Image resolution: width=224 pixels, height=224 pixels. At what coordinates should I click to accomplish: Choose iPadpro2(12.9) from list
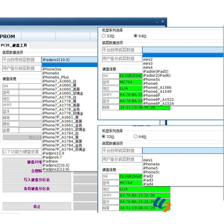56,169
